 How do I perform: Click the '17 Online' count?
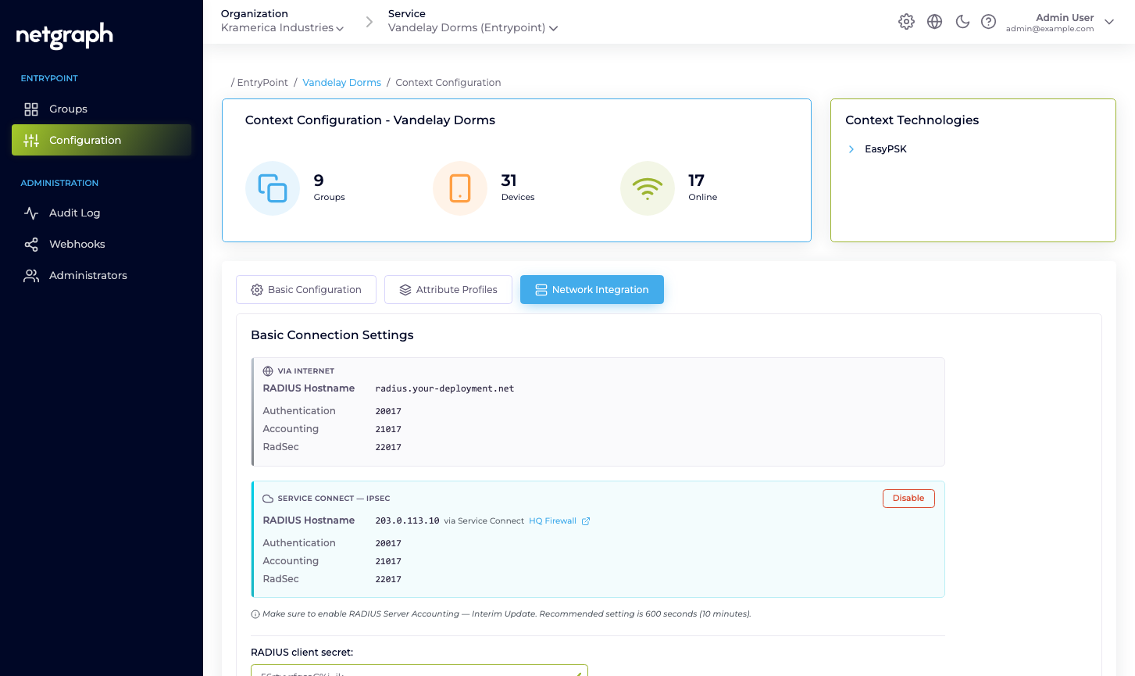pos(703,188)
